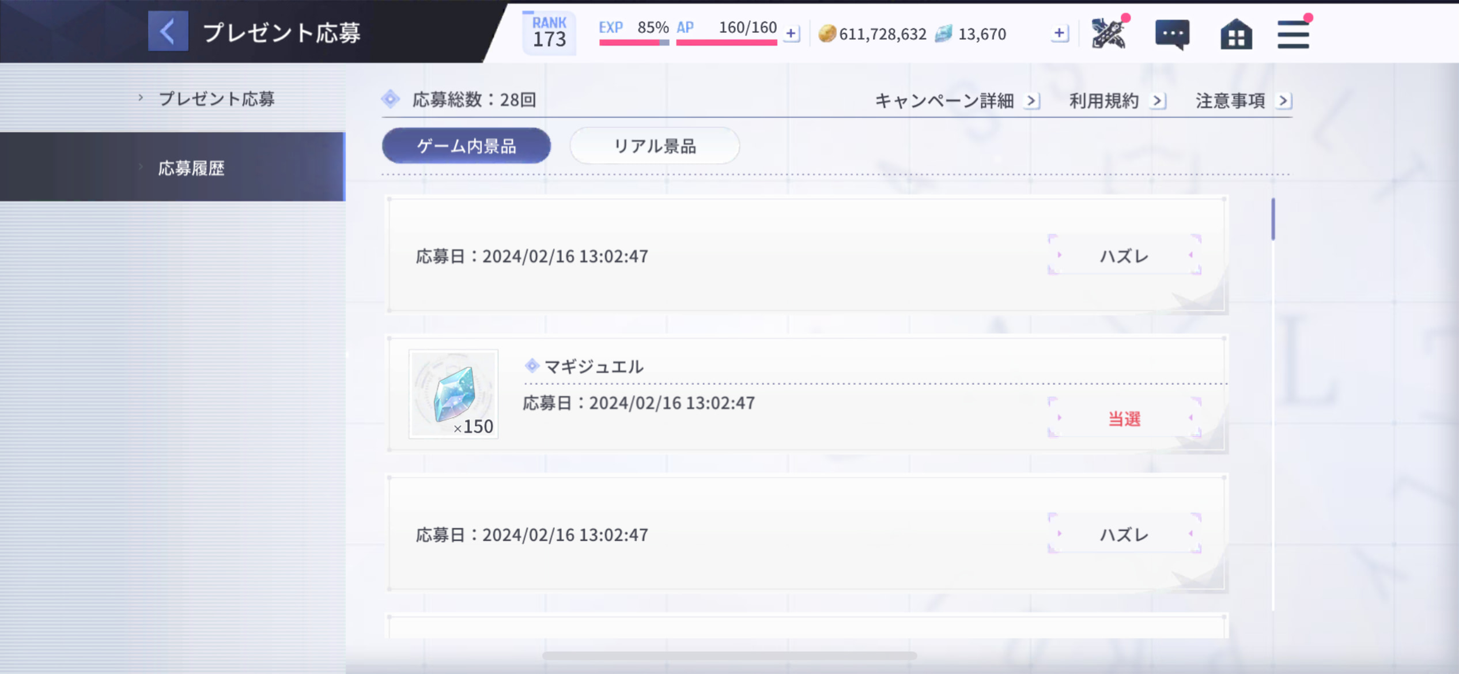Open the tools/craft icon menu
Viewport: 1459px width, 674px height.
coord(1109,33)
